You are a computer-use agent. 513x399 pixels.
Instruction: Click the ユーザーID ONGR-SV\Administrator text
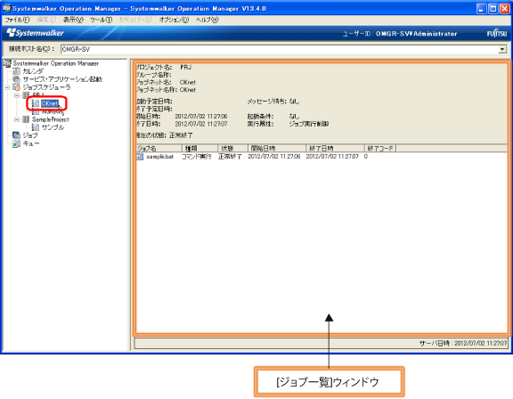coord(400,34)
